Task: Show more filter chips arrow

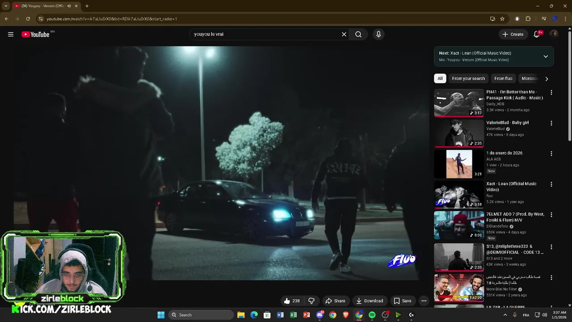Action: click(x=547, y=79)
